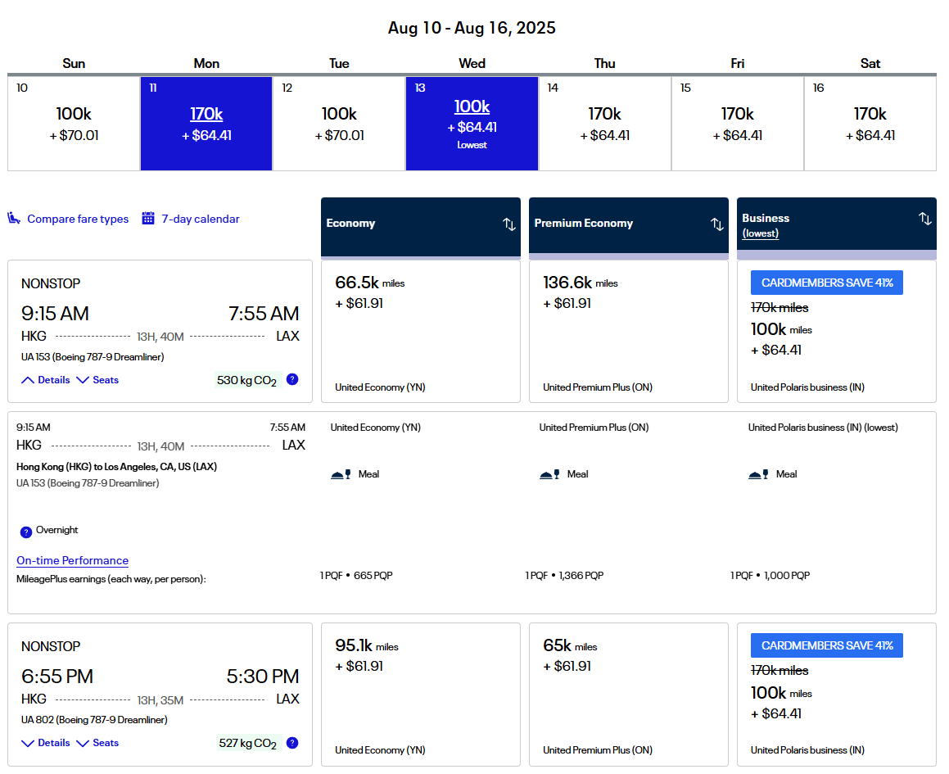Choose 66.5k miles Economy fare for UA 153
Viewport: 949px width, 774px height.
(421, 331)
